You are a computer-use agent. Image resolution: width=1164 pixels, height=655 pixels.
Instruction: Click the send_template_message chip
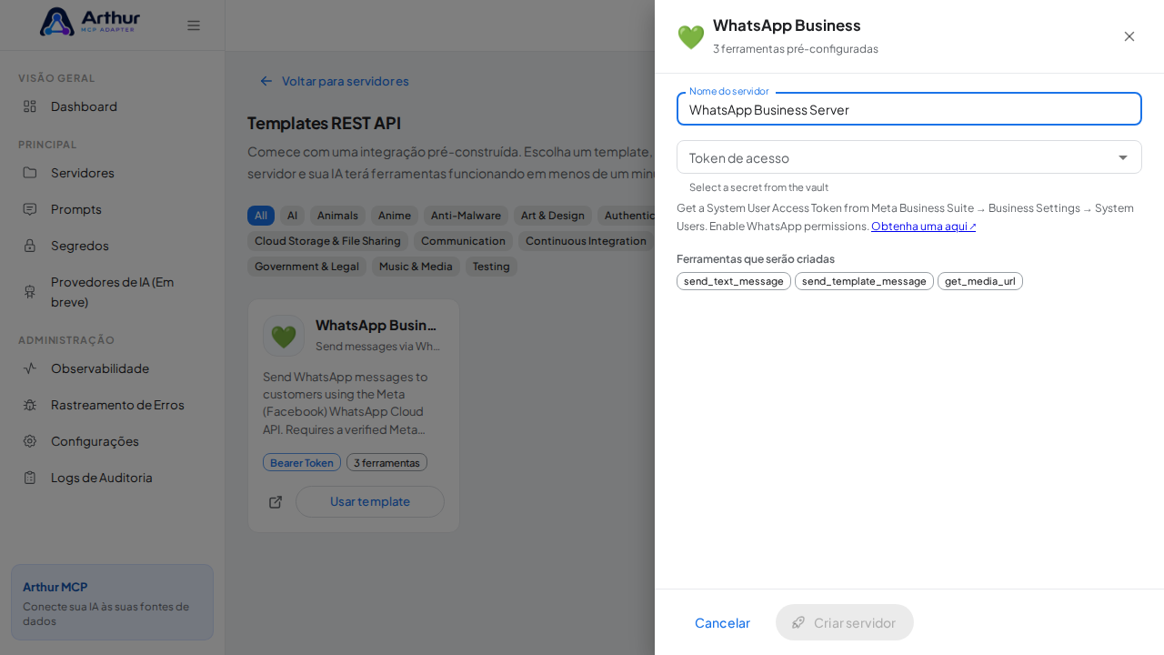coord(864,281)
